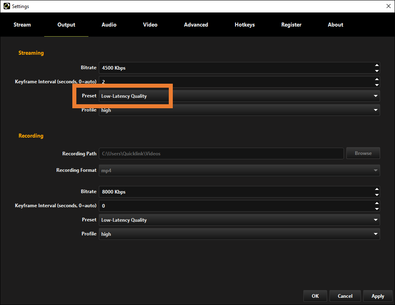The height and width of the screenshot is (305, 395).
Task: Open the Audio tab
Action: click(x=109, y=25)
